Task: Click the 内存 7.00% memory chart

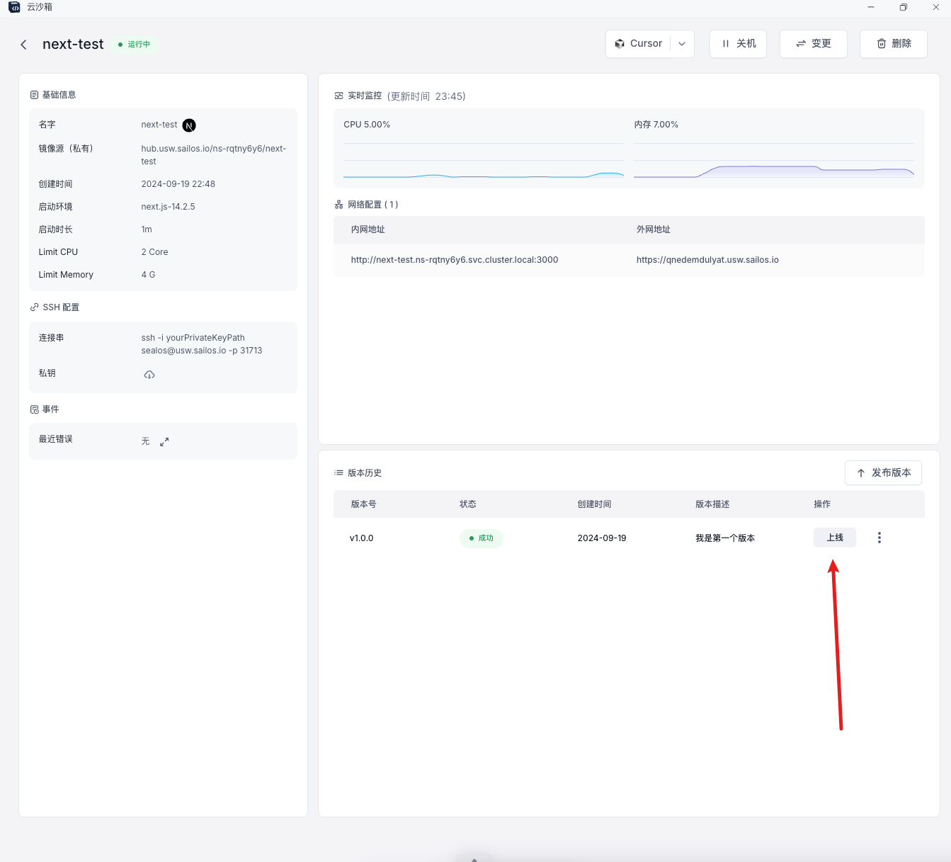Action: click(774, 160)
